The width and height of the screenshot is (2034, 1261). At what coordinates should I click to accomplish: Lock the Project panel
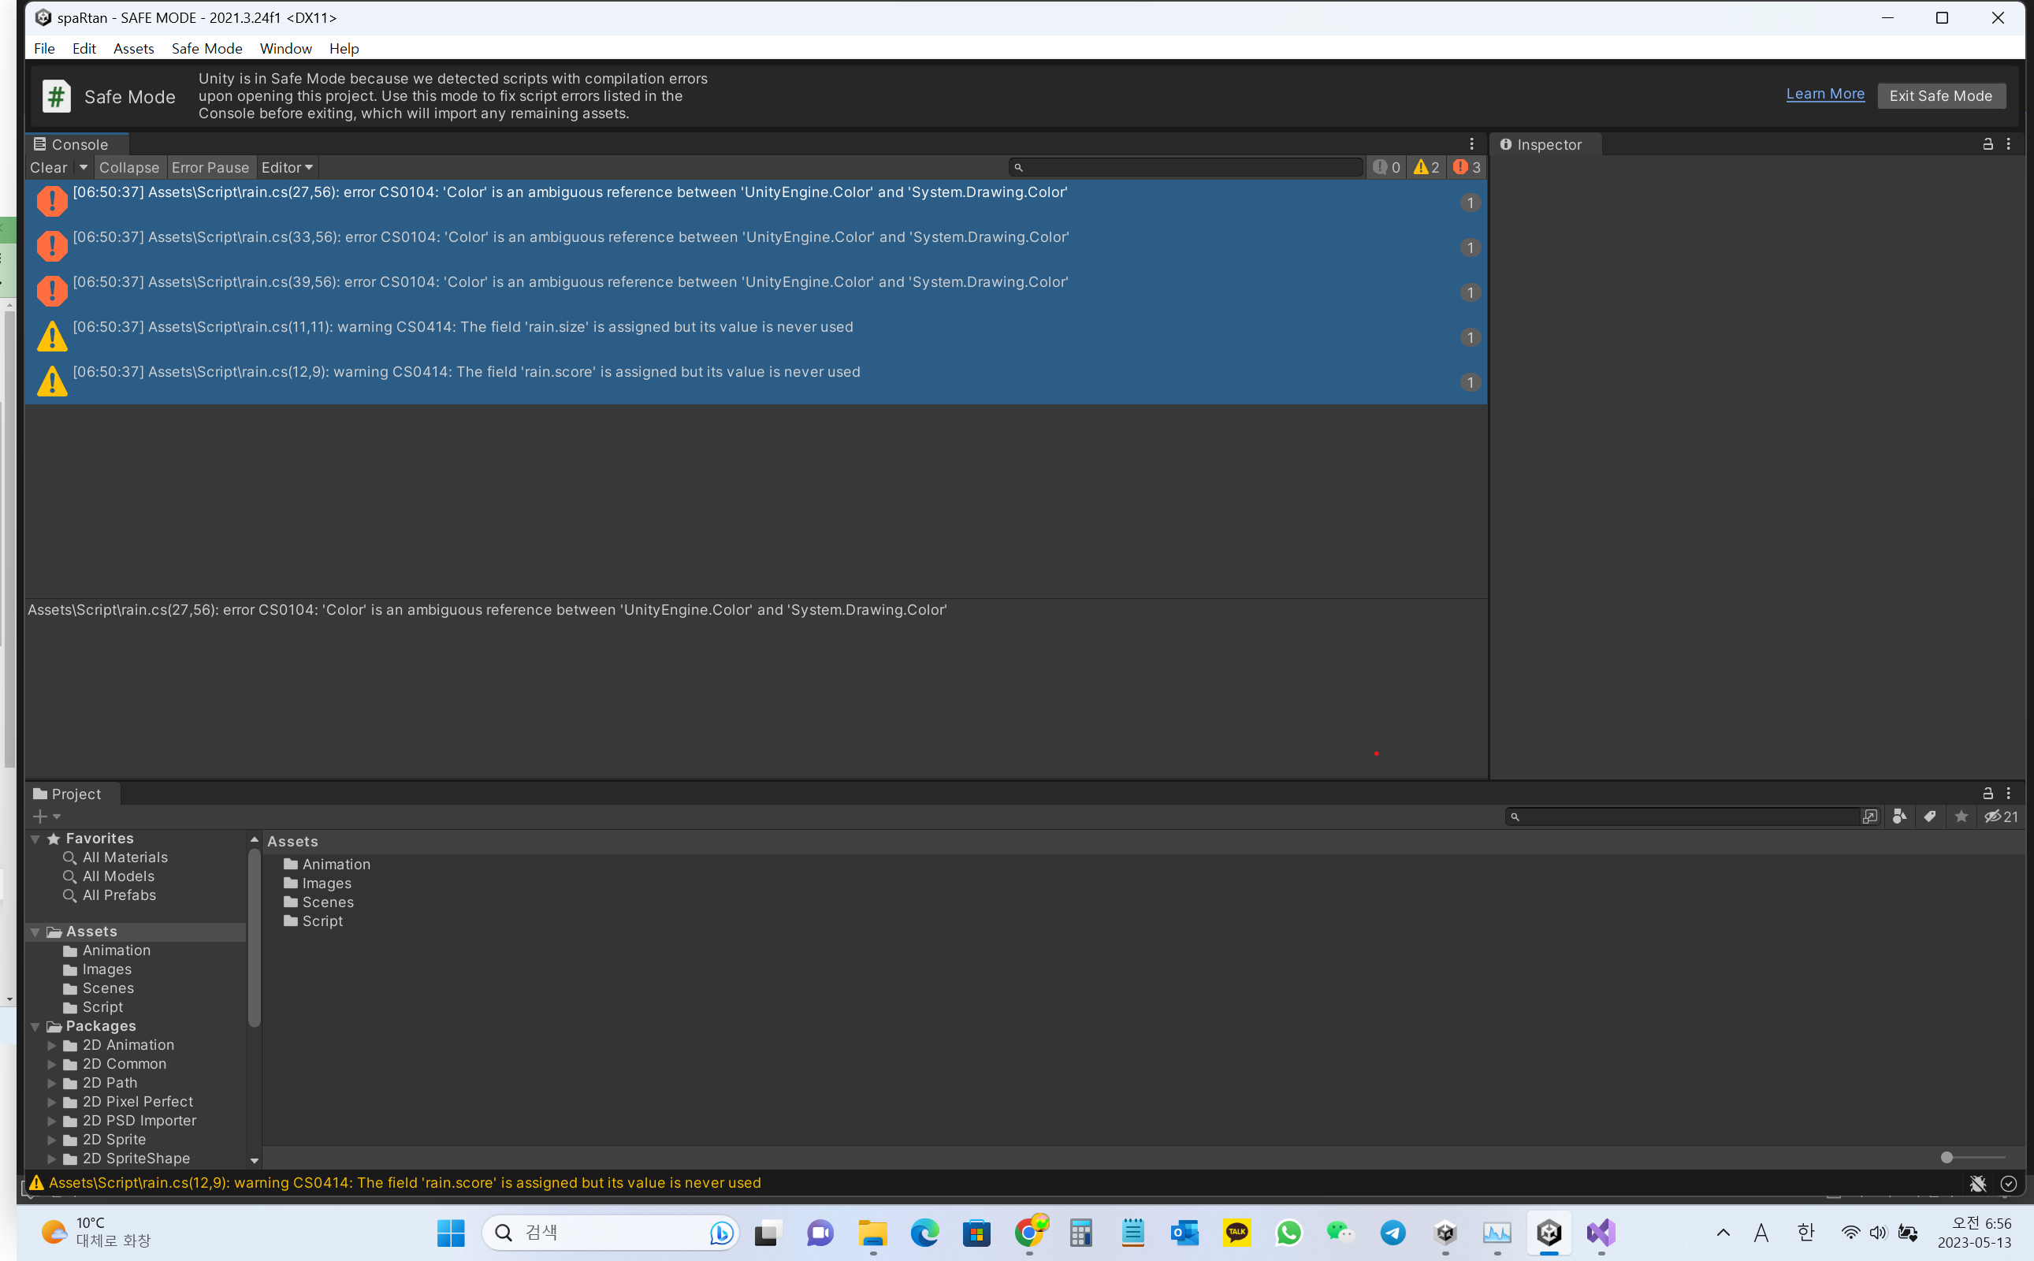pos(1988,793)
